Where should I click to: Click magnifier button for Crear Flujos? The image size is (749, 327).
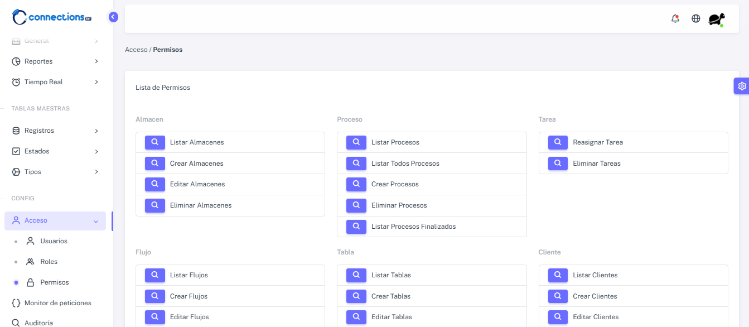[155, 296]
